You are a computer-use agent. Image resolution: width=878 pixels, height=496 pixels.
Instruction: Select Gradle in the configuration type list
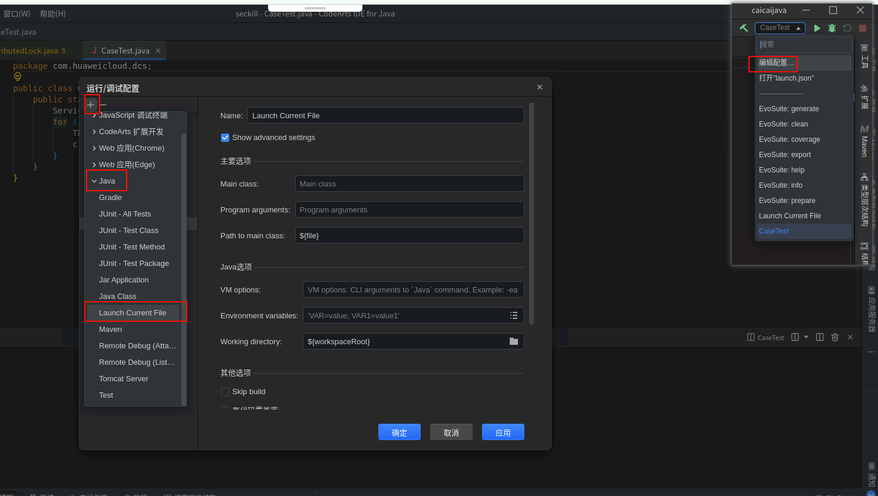(x=133, y=198)
